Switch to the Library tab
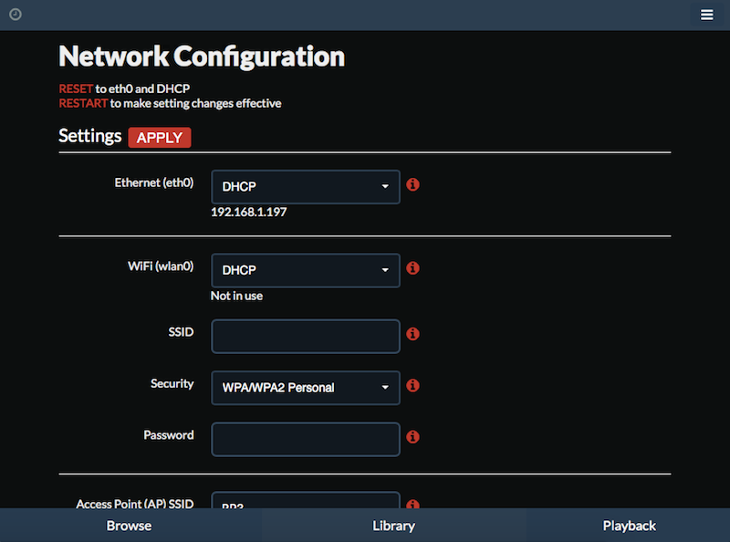730x542 pixels. point(394,526)
